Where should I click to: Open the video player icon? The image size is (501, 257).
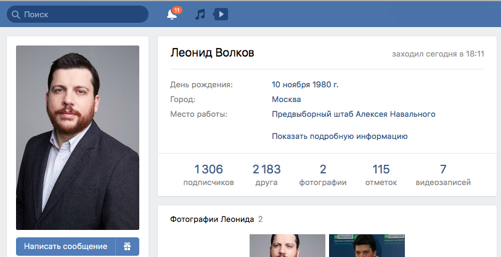click(x=220, y=14)
